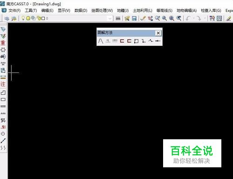This screenshot has height=179, width=233.
Task: Click the double-line fence icon in left toolbar
Action: pos(3,64)
